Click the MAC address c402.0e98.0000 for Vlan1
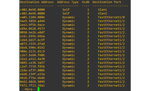The width and height of the screenshot is (150, 91). click(32, 10)
